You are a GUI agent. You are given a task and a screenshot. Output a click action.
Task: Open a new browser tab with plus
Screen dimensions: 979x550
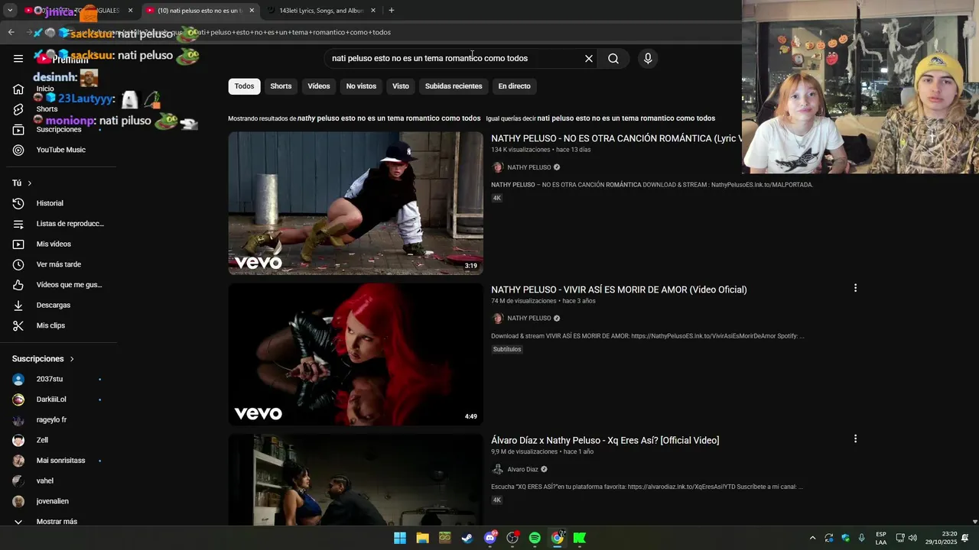(392, 11)
